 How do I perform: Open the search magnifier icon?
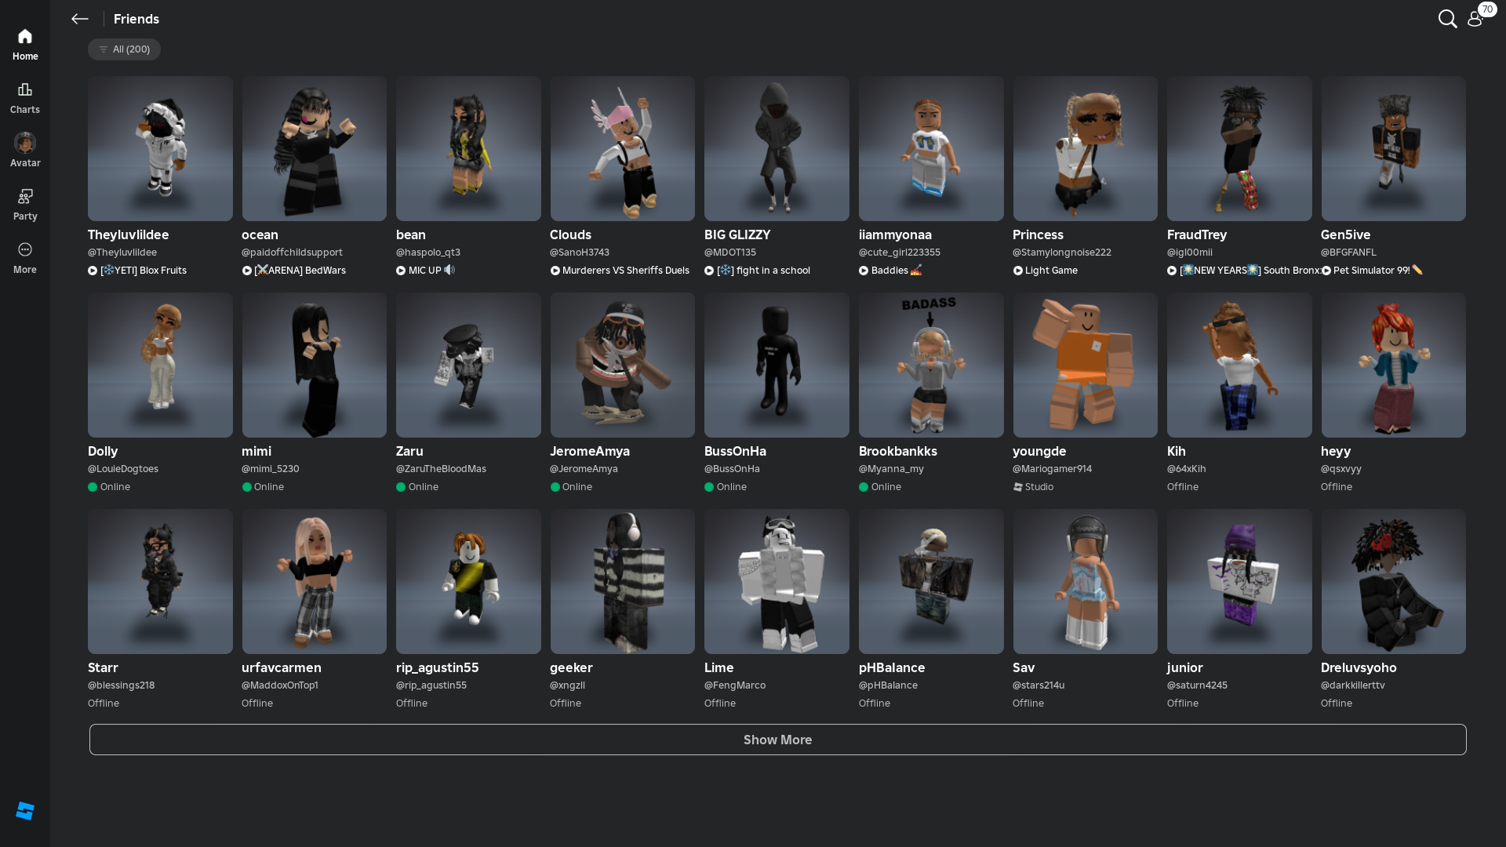coord(1447,19)
